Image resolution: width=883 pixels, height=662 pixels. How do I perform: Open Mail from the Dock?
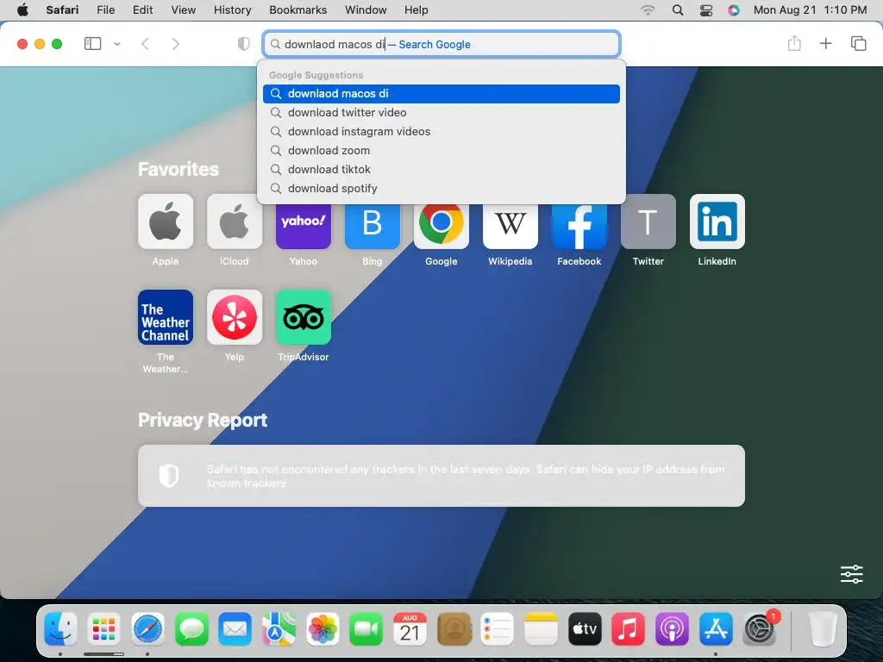tap(235, 628)
